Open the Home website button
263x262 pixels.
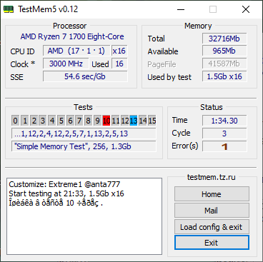[212, 194]
